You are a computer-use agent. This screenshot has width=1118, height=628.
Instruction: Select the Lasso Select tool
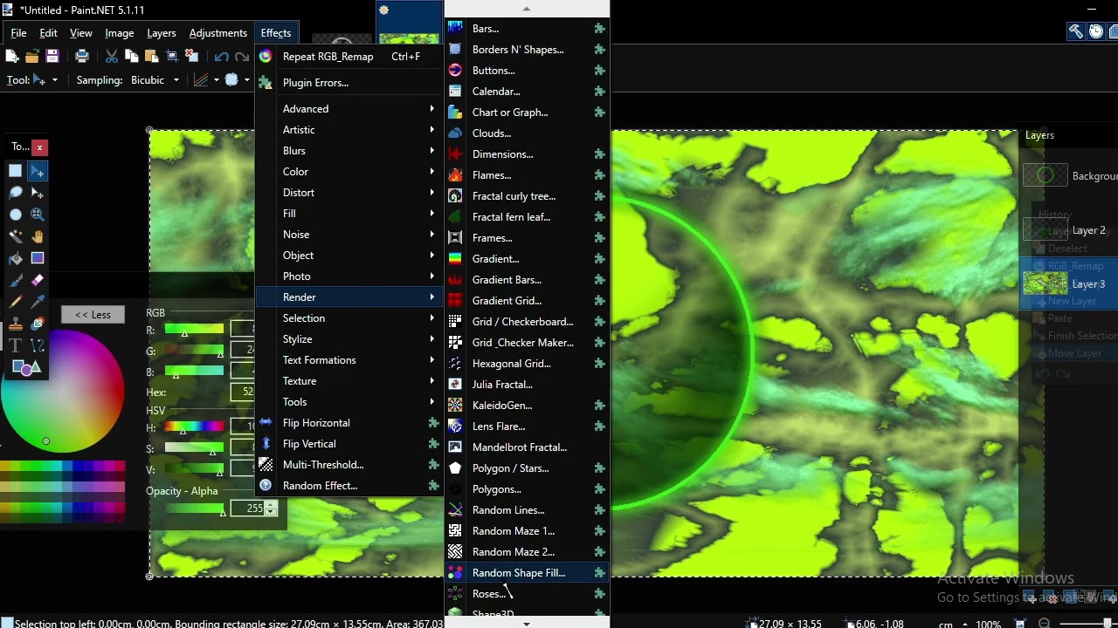[16, 193]
